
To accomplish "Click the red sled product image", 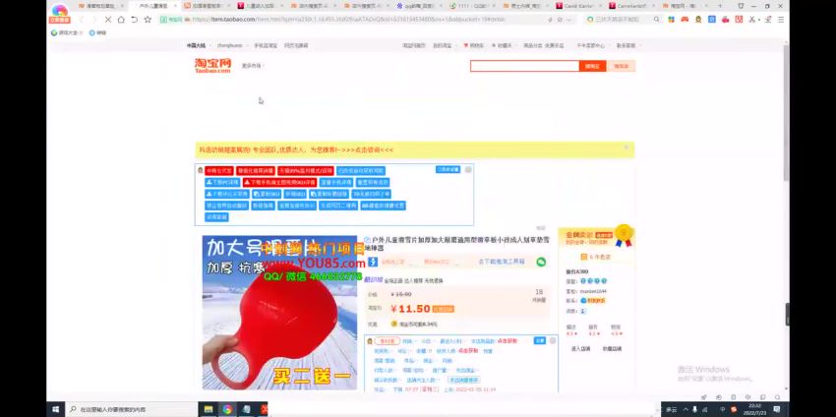I will click(279, 313).
